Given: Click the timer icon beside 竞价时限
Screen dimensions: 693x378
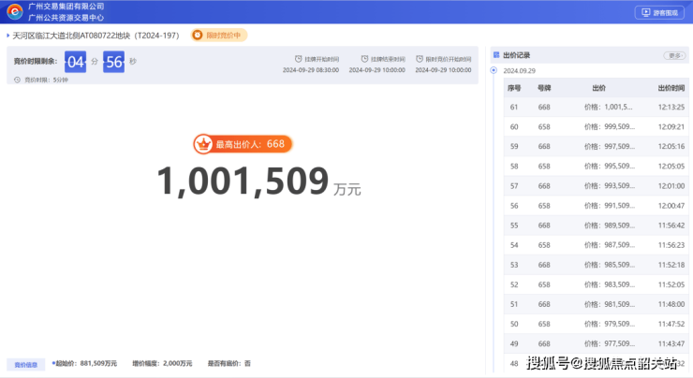Looking at the screenshot, I should (18, 80).
